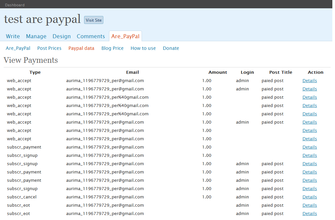Open Details for third subscr_signup row
Screen dimensions: 335x220
click(310, 189)
